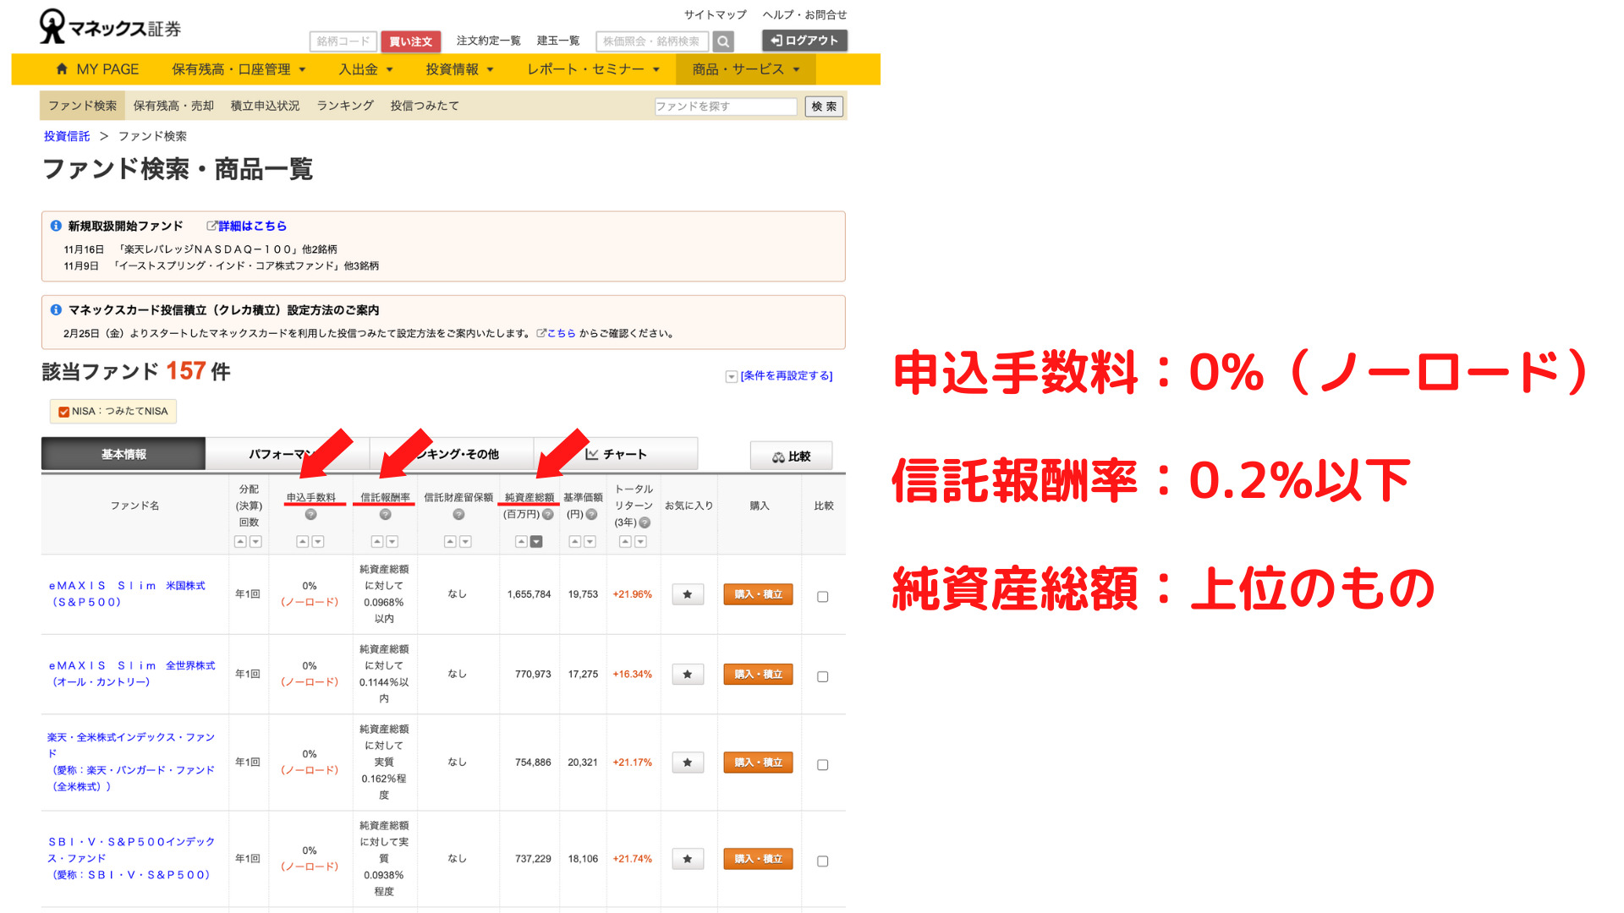Open help icon for 純資産総額 column
This screenshot has width=1624, height=913.
548,514
